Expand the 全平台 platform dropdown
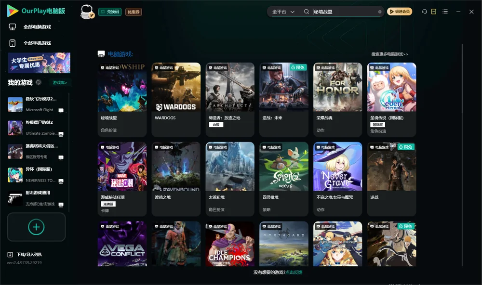482x285 pixels. click(283, 12)
